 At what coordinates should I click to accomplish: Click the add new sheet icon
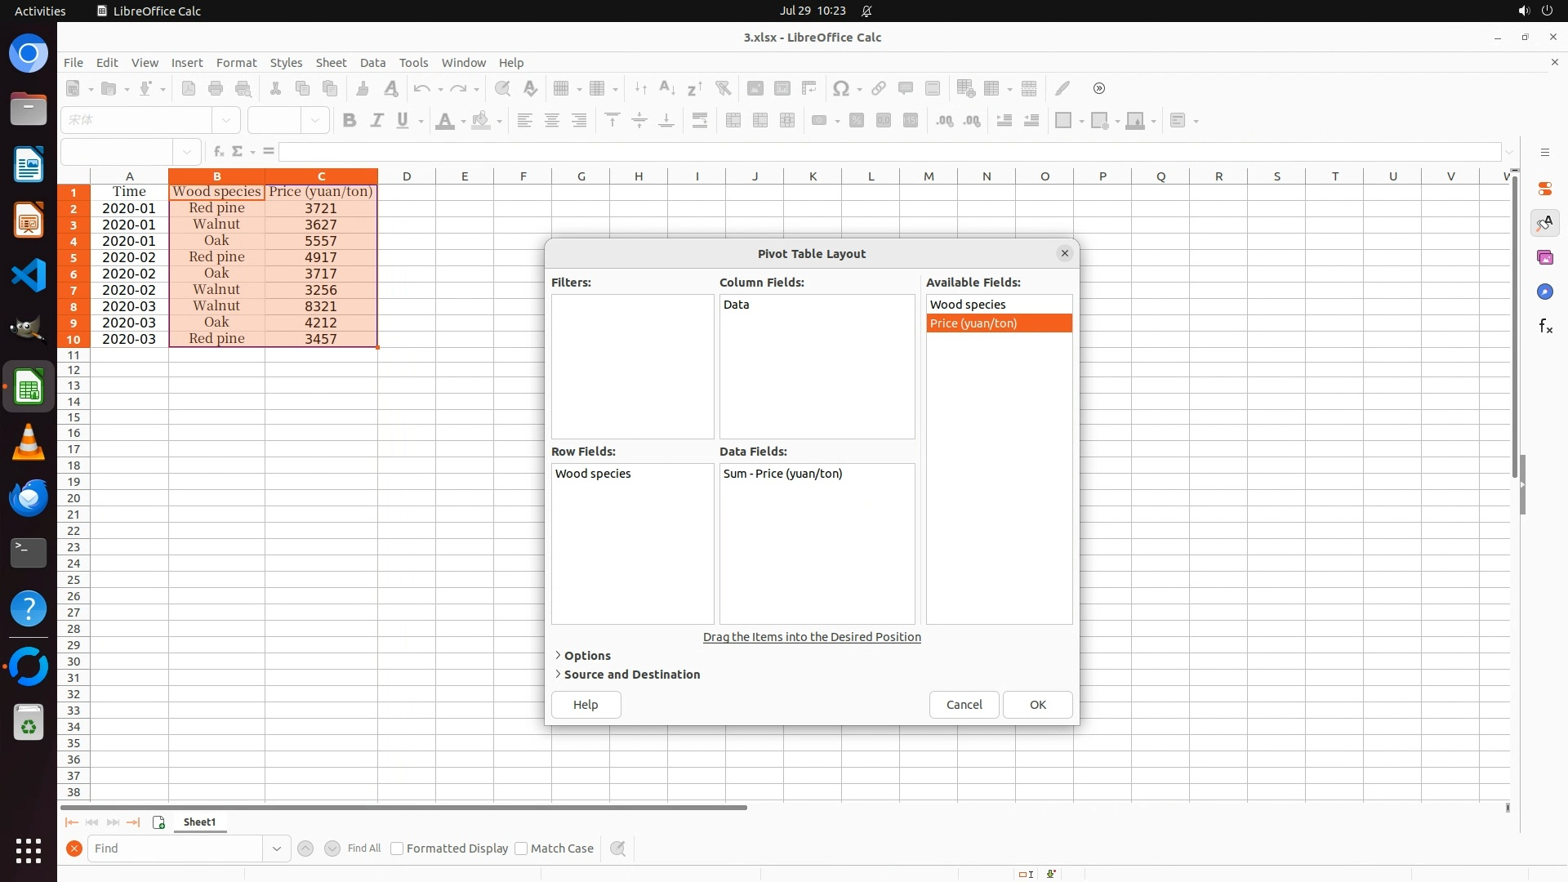[158, 822]
